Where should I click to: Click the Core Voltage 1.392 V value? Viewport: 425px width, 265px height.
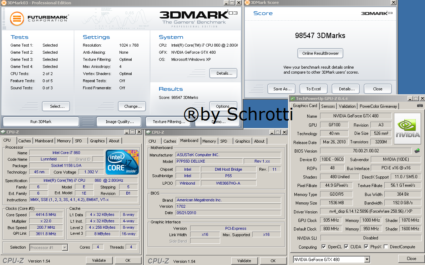click(91, 172)
